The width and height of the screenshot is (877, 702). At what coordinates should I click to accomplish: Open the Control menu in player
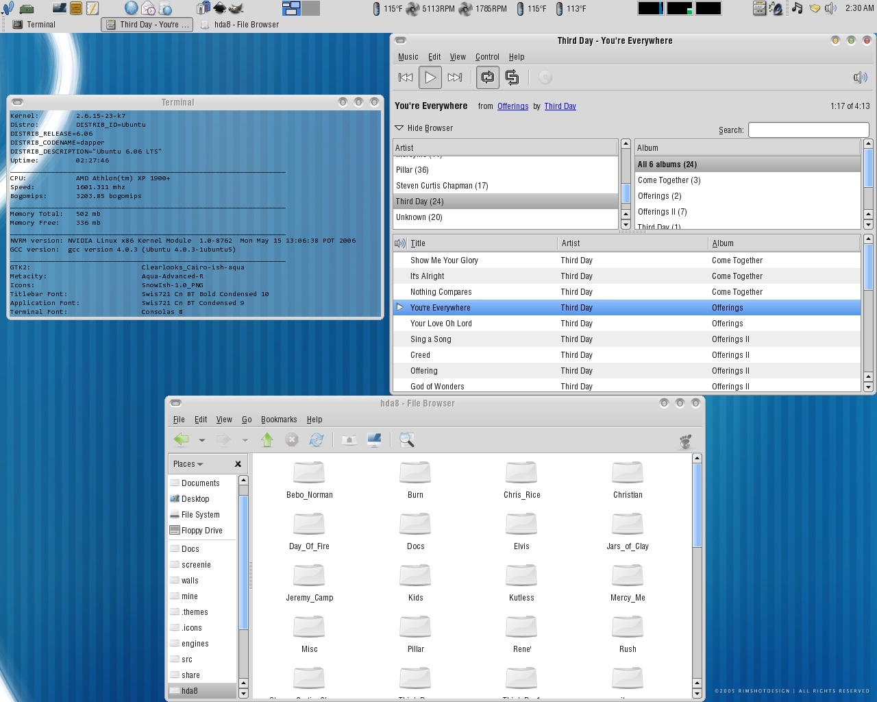point(487,57)
